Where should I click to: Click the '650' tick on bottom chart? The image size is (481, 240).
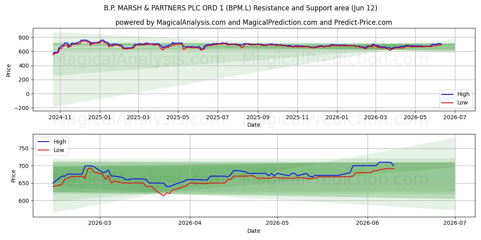click(x=24, y=183)
